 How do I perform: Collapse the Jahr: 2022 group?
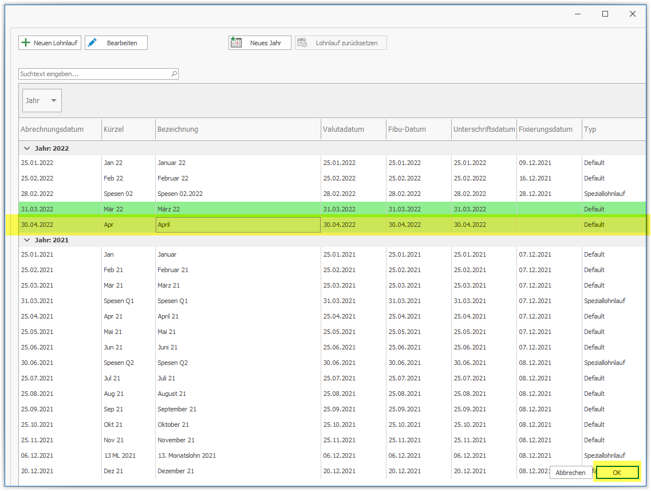point(26,148)
